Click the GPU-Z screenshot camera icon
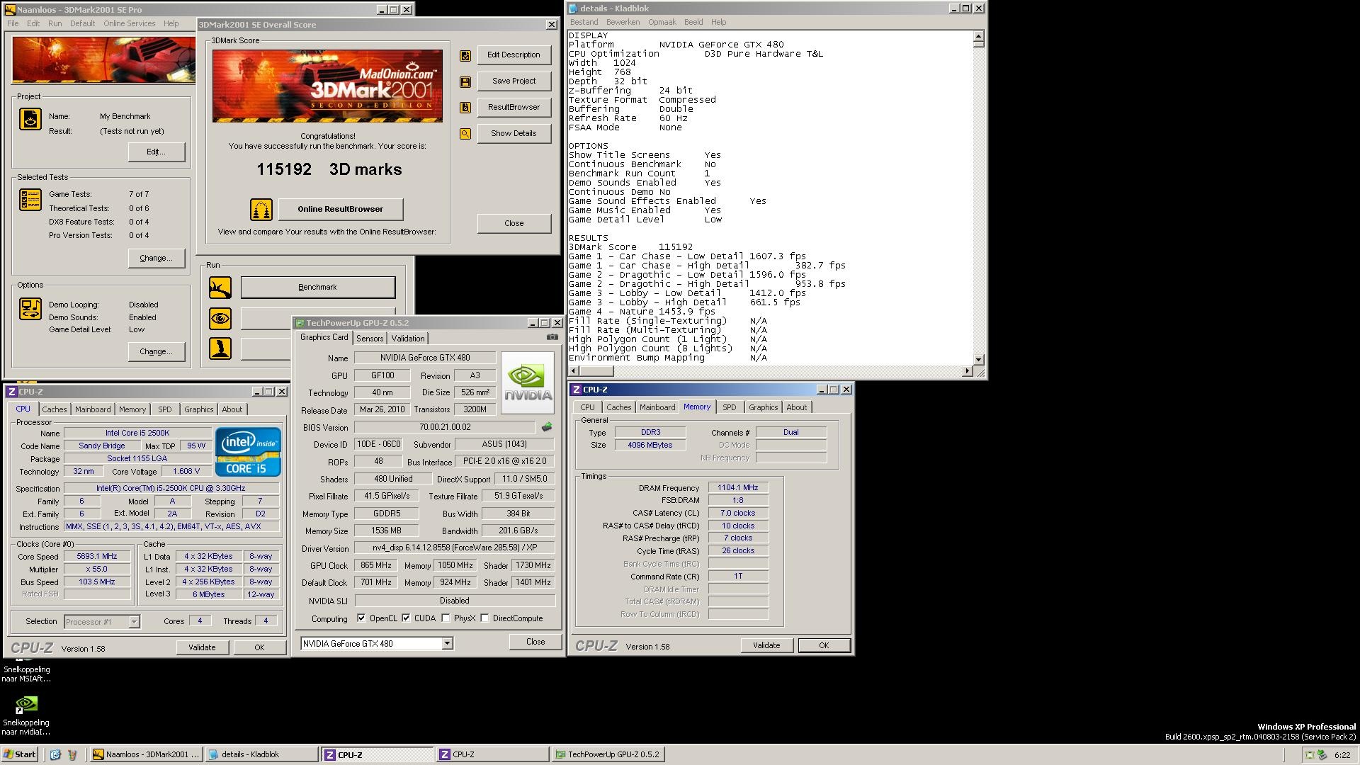Screen dimensions: 1360x765 pos(552,337)
